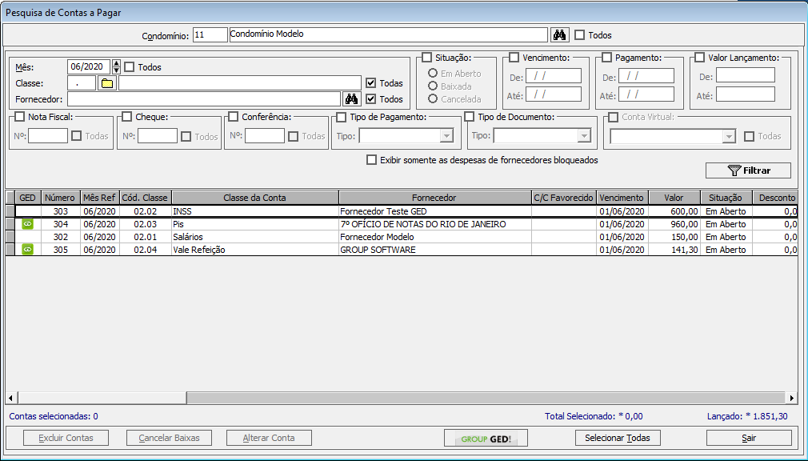The image size is (808, 461).
Task: Enable the Cheque filter checkbox
Action: pos(126,117)
